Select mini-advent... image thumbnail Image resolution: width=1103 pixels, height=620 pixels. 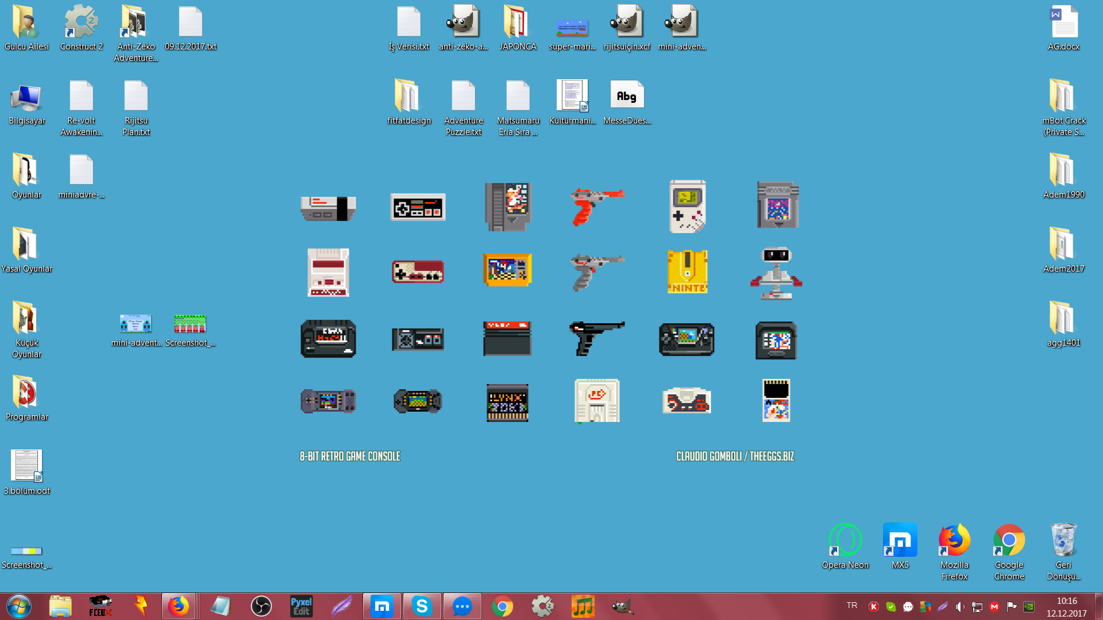click(x=136, y=330)
